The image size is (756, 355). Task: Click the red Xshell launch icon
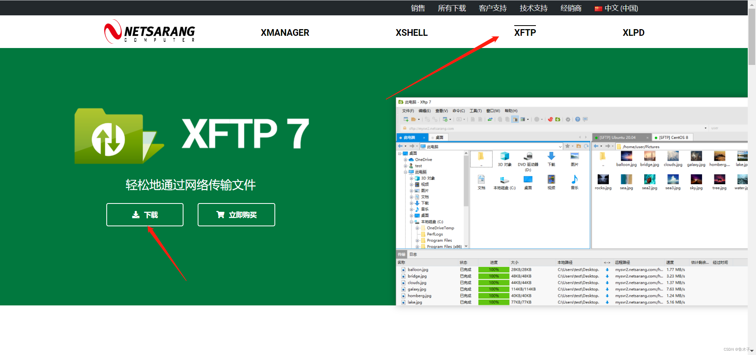(550, 119)
